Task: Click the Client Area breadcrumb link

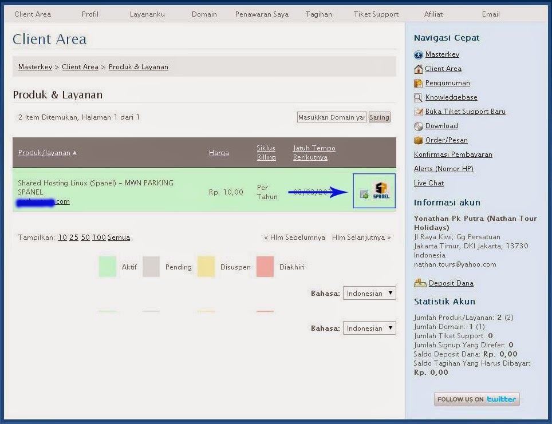Action: (80, 67)
